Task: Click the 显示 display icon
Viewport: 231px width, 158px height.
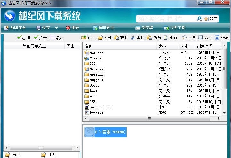Action: (x=201, y=37)
